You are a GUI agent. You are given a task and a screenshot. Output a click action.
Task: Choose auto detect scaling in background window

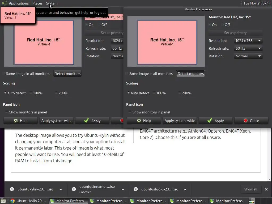[5, 93]
